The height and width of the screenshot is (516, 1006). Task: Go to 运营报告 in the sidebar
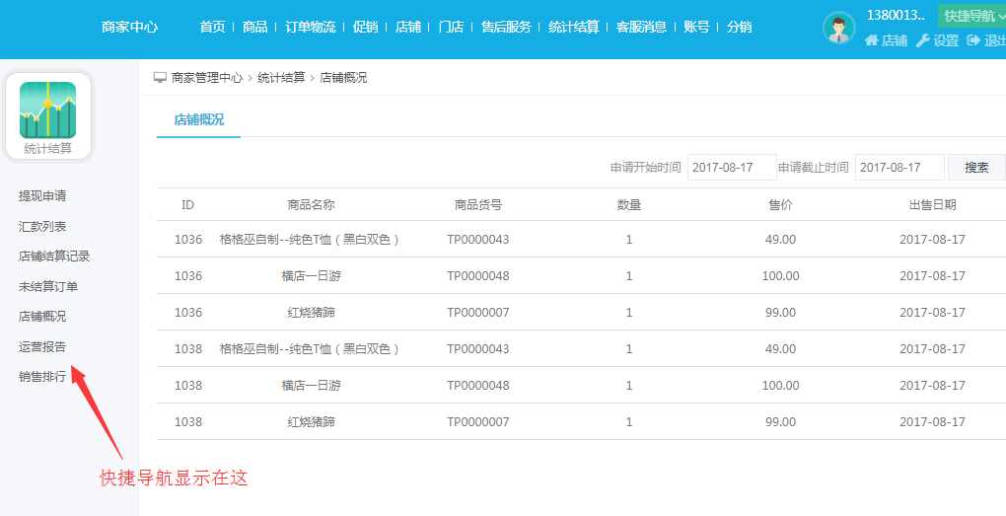point(42,347)
